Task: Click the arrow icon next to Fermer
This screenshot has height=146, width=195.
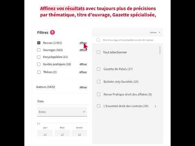Action: pos(159,32)
